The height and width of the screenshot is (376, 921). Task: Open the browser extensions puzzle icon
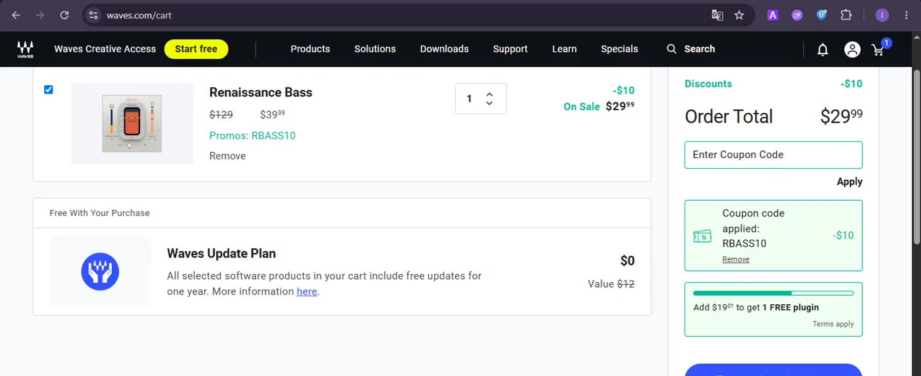point(846,15)
